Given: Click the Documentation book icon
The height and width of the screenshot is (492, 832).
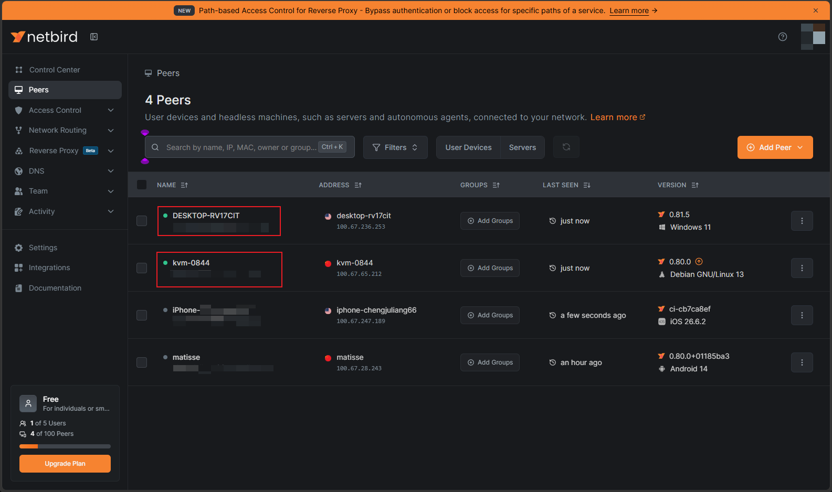Looking at the screenshot, I should point(19,288).
